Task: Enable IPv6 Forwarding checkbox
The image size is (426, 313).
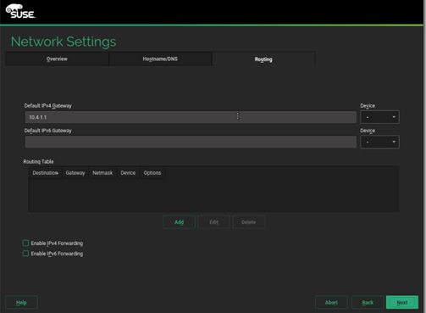Action: click(25, 254)
